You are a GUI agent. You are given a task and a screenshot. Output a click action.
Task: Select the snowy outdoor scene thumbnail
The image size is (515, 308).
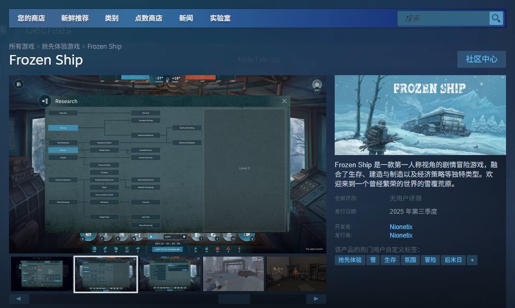click(234, 274)
